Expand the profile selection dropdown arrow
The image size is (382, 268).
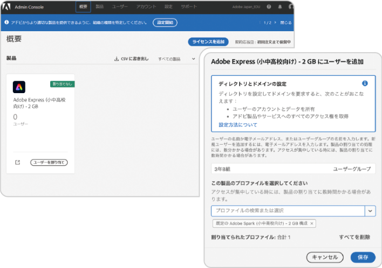(370, 211)
